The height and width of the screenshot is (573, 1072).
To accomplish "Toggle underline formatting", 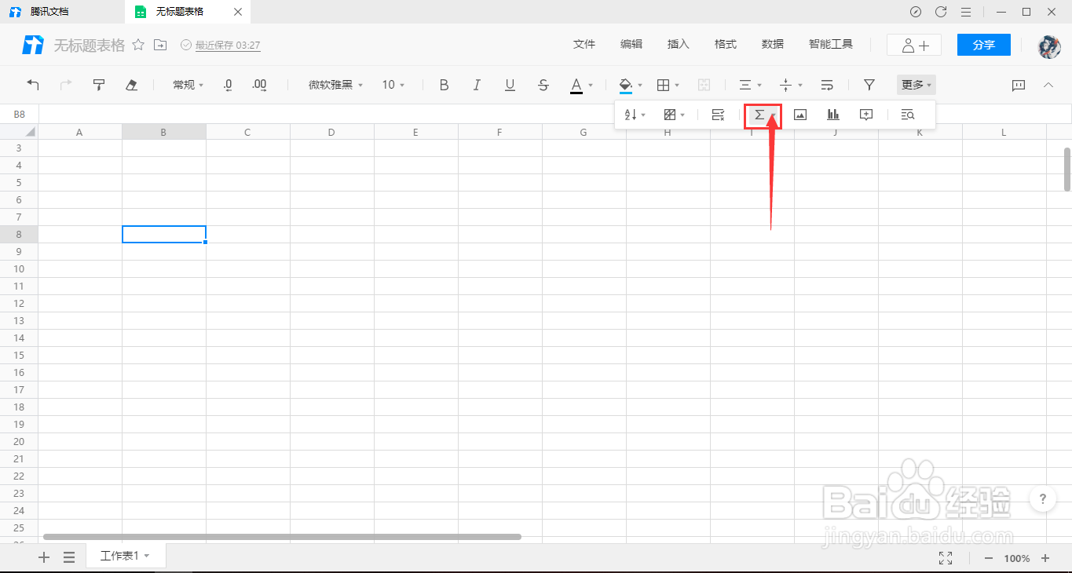I will [510, 85].
